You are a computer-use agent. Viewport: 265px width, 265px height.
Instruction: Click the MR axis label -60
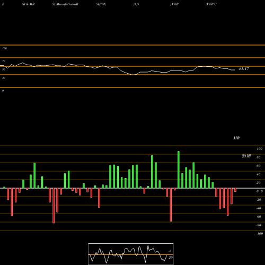click(259, 217)
